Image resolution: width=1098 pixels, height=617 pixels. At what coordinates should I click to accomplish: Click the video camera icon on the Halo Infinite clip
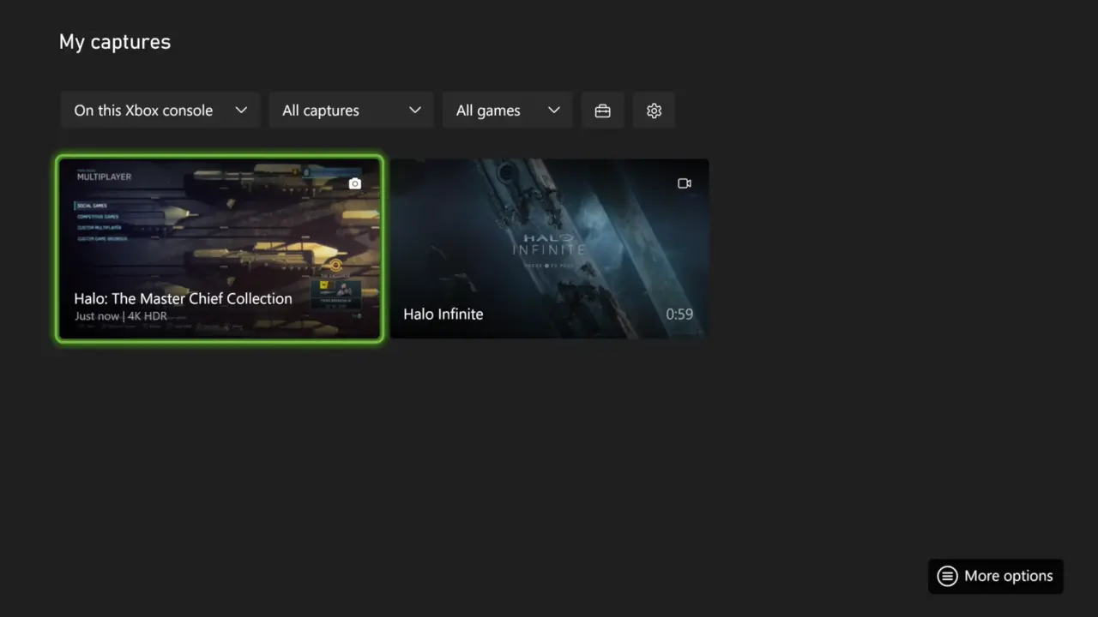click(684, 183)
